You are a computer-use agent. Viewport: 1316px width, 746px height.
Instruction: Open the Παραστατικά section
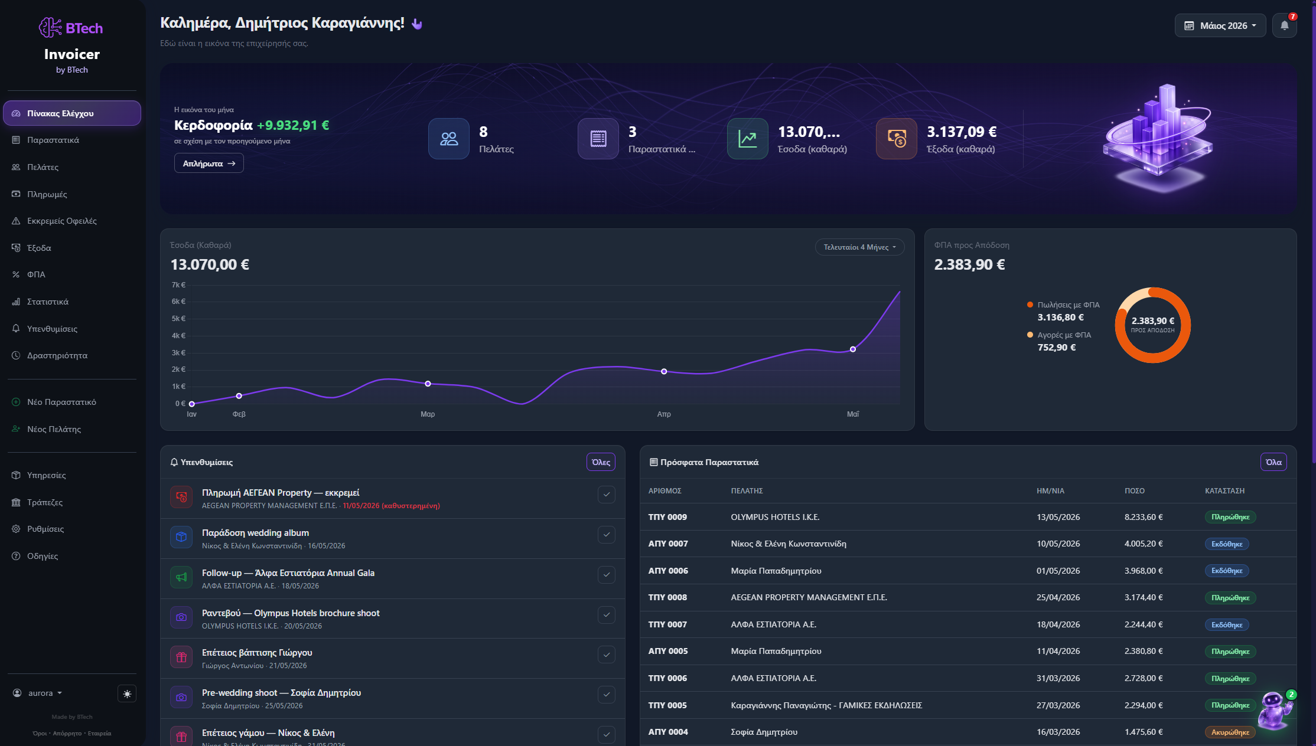[x=72, y=140]
